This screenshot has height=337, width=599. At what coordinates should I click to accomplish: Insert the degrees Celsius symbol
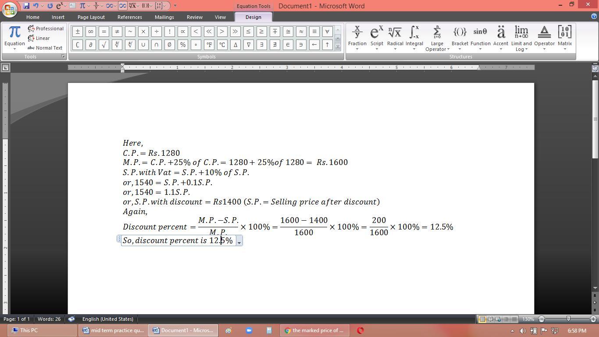pyautogui.click(x=222, y=45)
